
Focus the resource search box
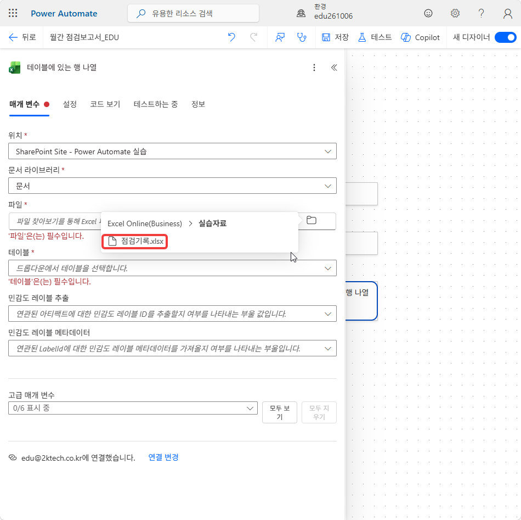[193, 13]
